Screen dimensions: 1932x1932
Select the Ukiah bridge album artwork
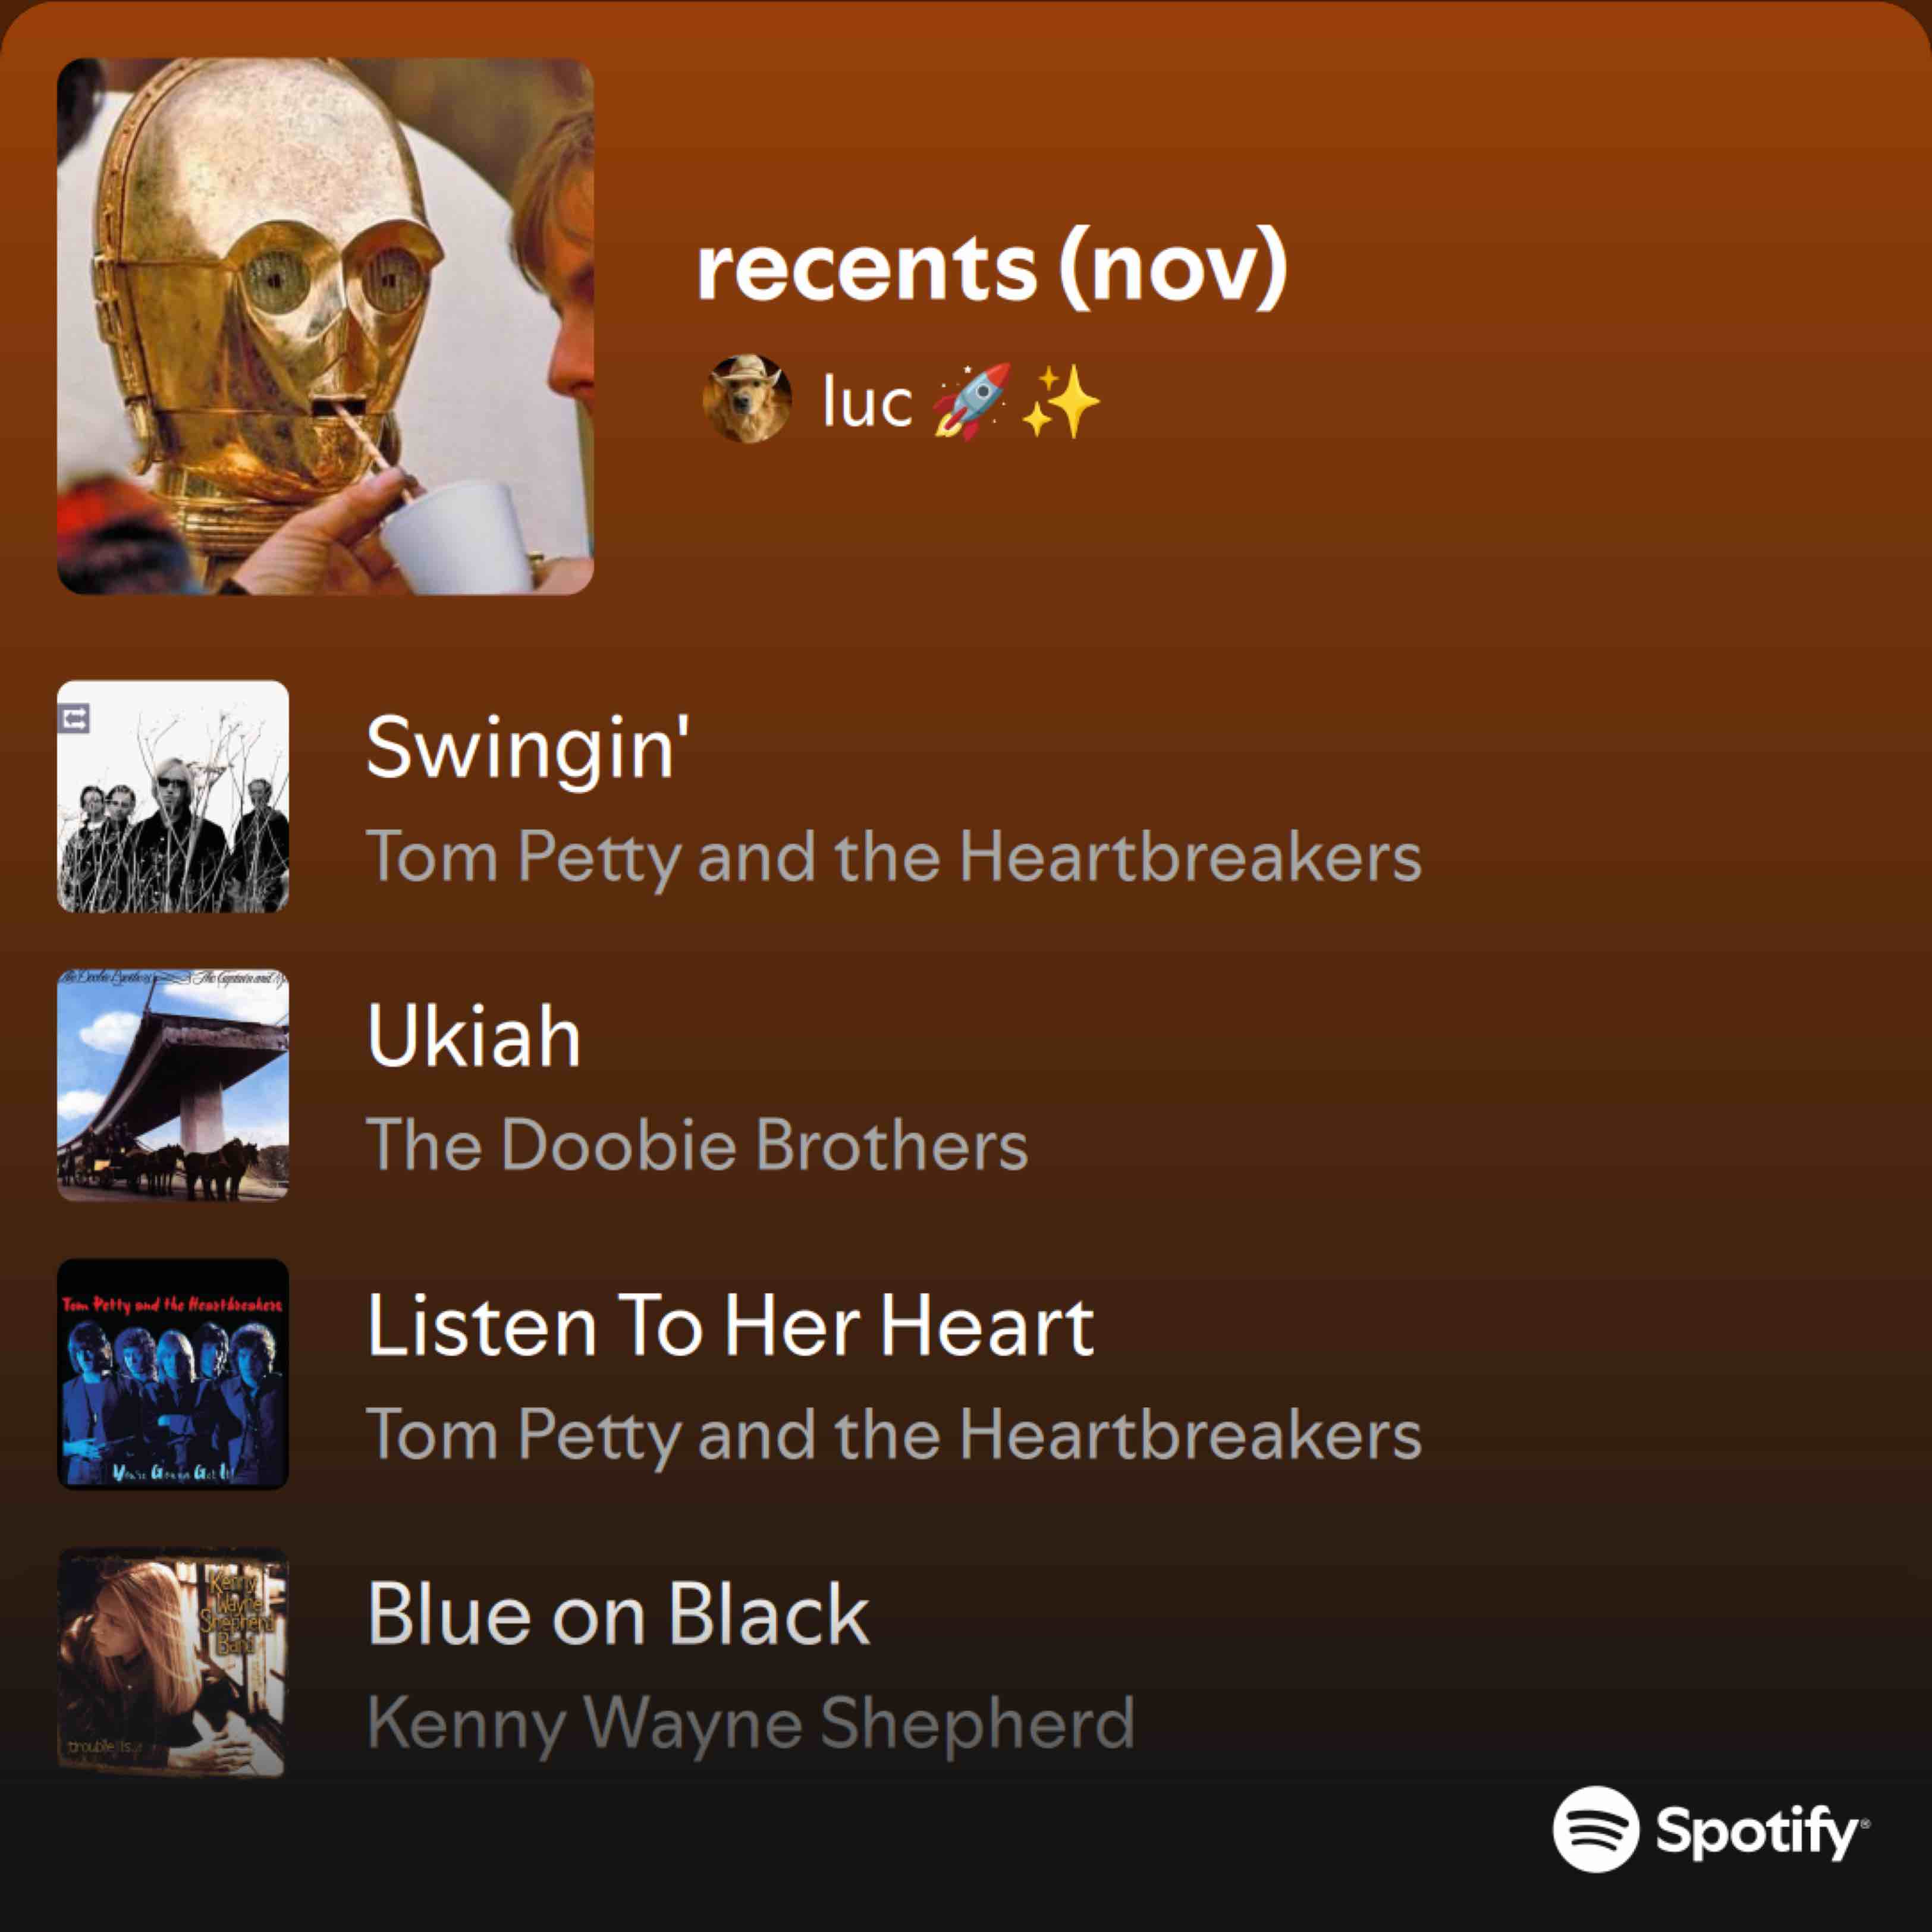click(x=173, y=1084)
